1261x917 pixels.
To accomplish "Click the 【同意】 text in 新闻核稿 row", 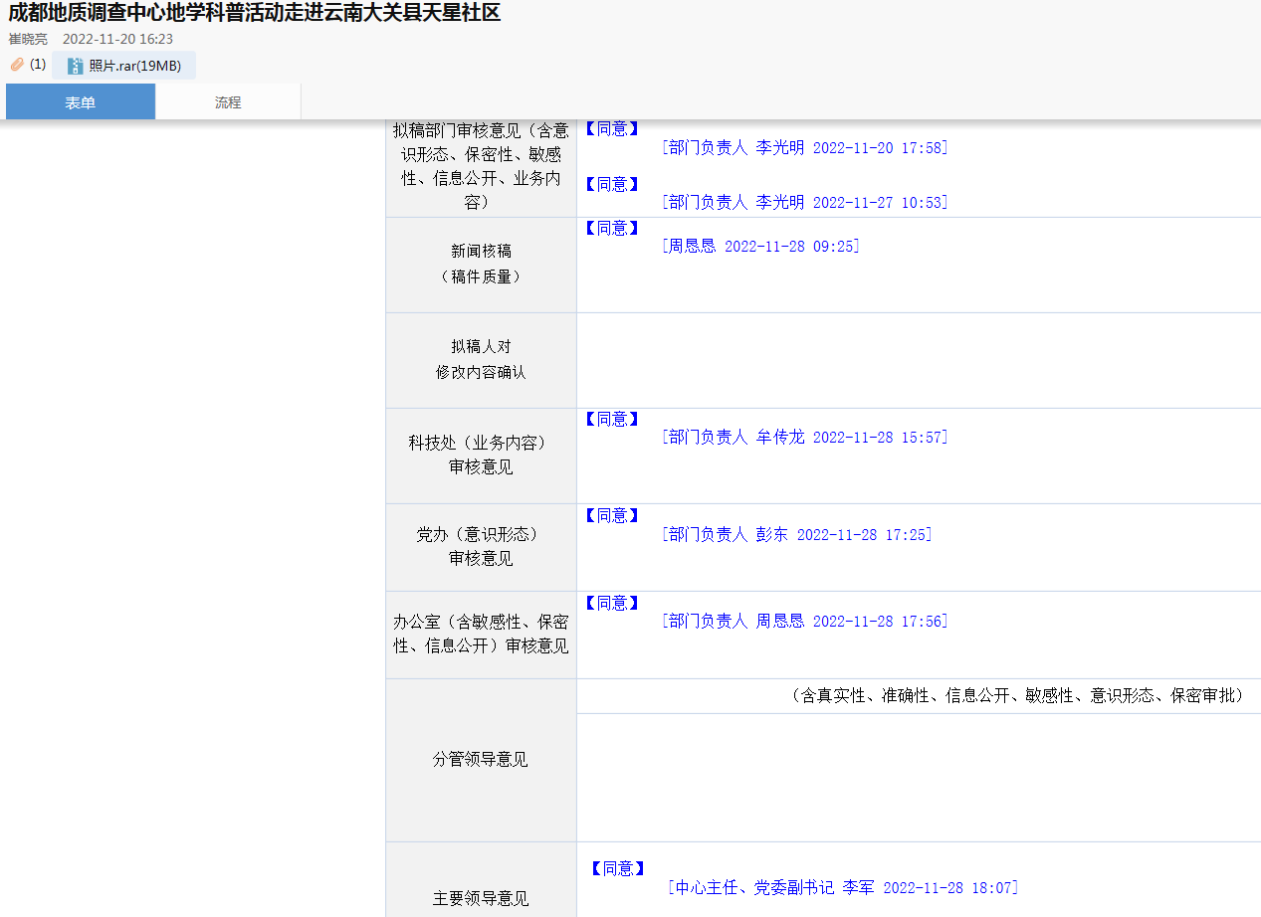I will click(x=611, y=228).
